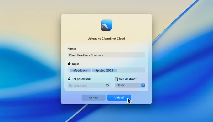Click the "Upload to CleanShot Cloud" title
Image resolution: width=213 pixels, height=122 pixels.
pos(106,39)
